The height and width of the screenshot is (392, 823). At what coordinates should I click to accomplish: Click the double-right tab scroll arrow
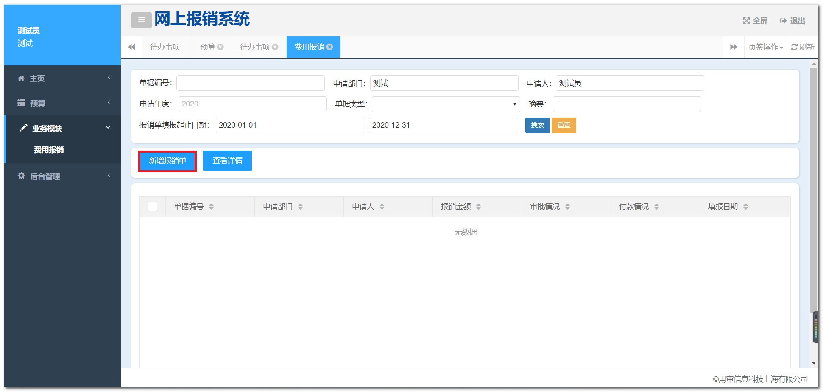(734, 47)
